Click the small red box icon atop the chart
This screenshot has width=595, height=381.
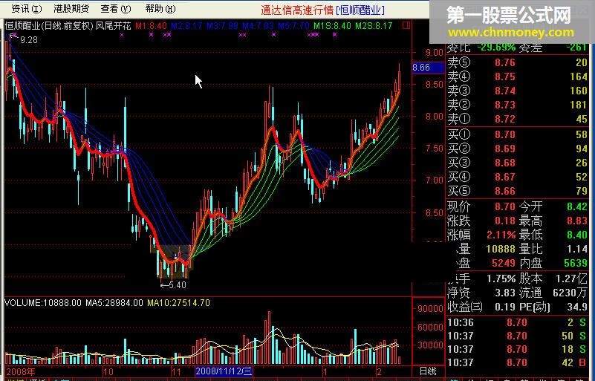coord(406,25)
